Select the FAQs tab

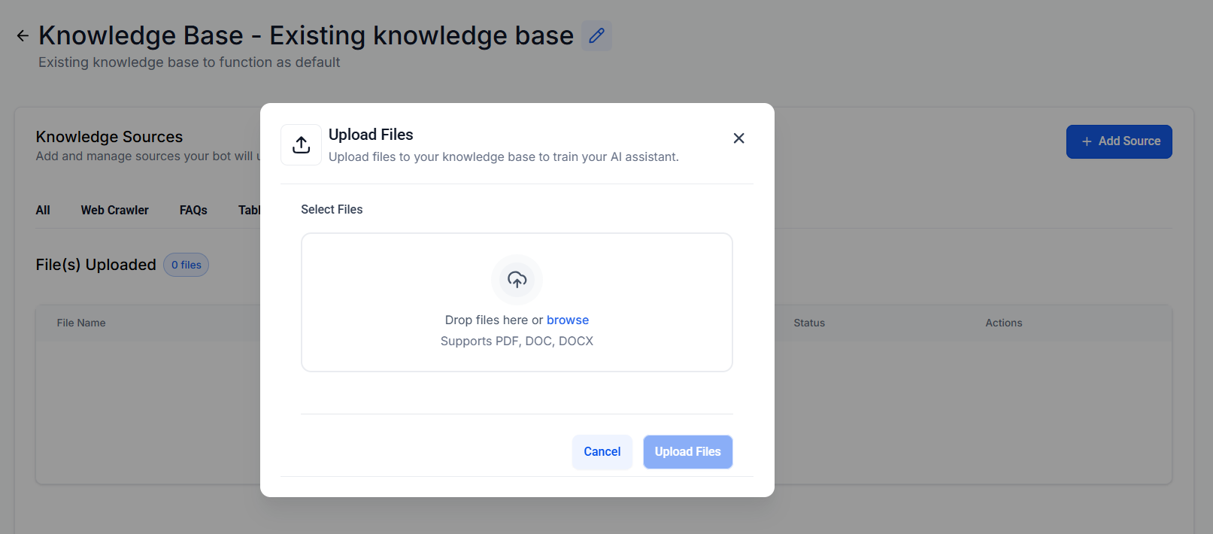tap(193, 210)
